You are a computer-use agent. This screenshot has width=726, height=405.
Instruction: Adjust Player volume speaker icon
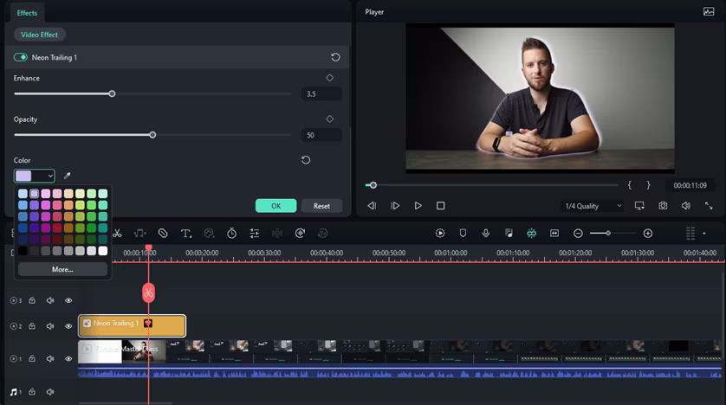coord(686,206)
